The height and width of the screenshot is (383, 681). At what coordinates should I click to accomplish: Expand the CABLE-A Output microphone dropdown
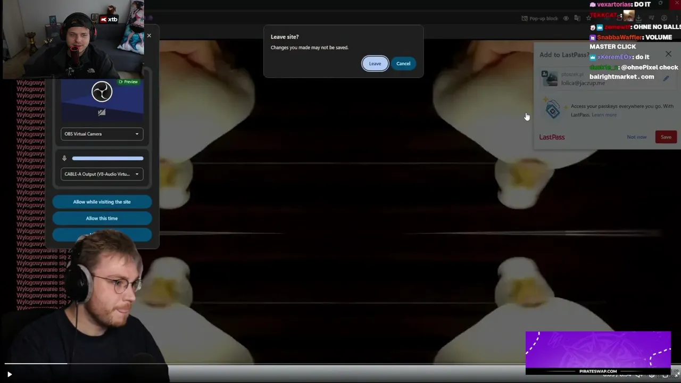[x=102, y=174]
